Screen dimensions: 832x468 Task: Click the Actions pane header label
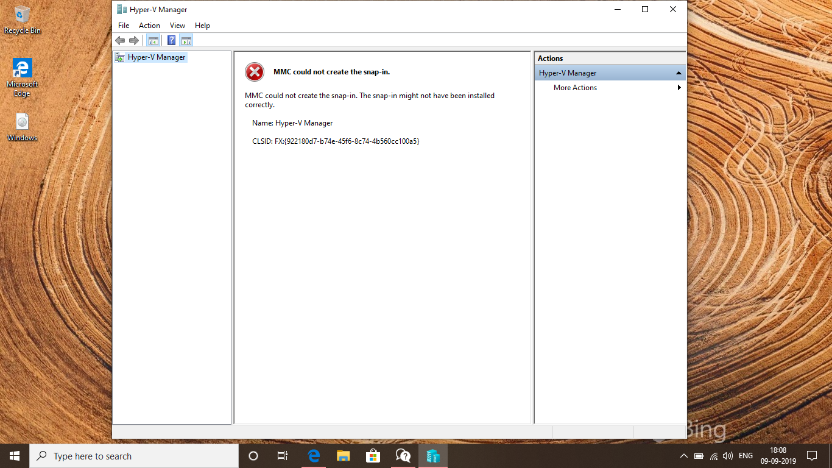[550, 58]
